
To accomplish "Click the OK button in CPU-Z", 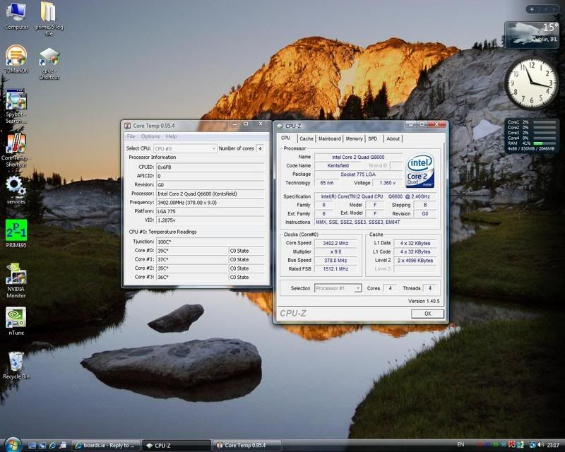I will [x=428, y=314].
